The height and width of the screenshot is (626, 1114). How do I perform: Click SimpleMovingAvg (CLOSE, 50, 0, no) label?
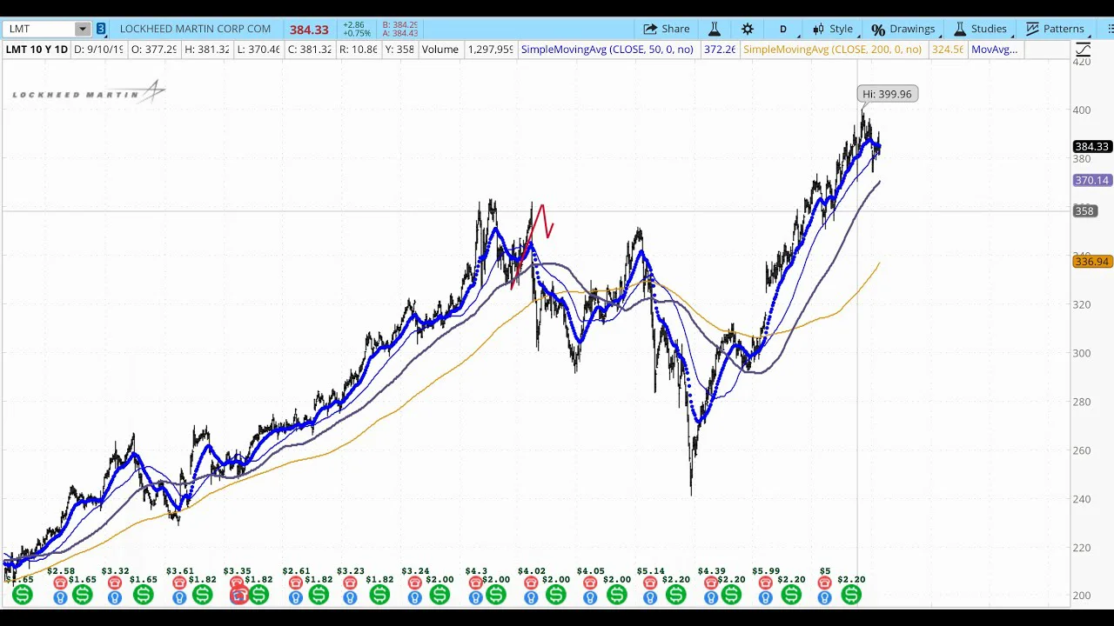pyautogui.click(x=607, y=50)
